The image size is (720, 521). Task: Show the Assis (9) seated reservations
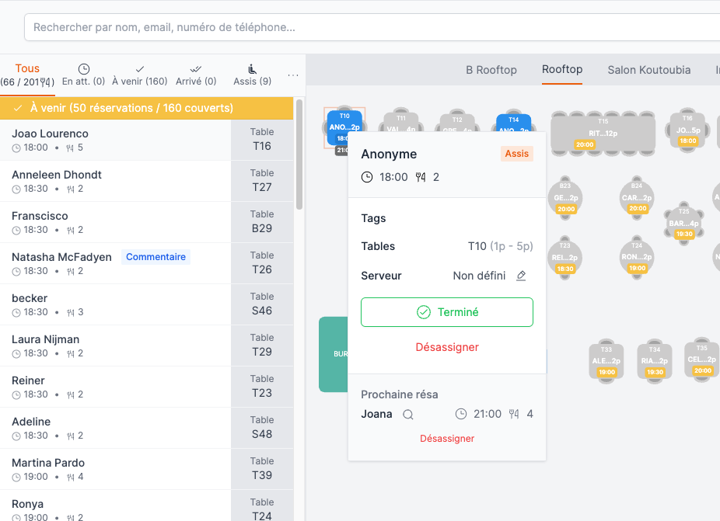[252, 75]
